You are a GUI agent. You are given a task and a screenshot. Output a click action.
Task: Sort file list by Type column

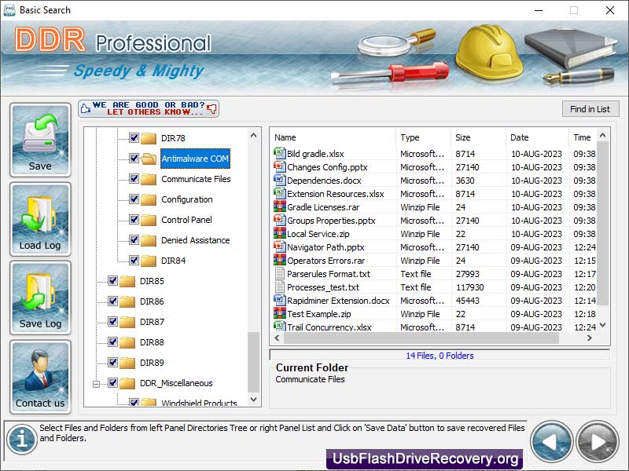click(424, 137)
